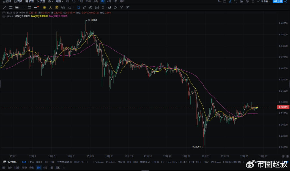Select the MACD sub-indicator tab
Viewport: 290px width, 171px height.
pos(121,162)
